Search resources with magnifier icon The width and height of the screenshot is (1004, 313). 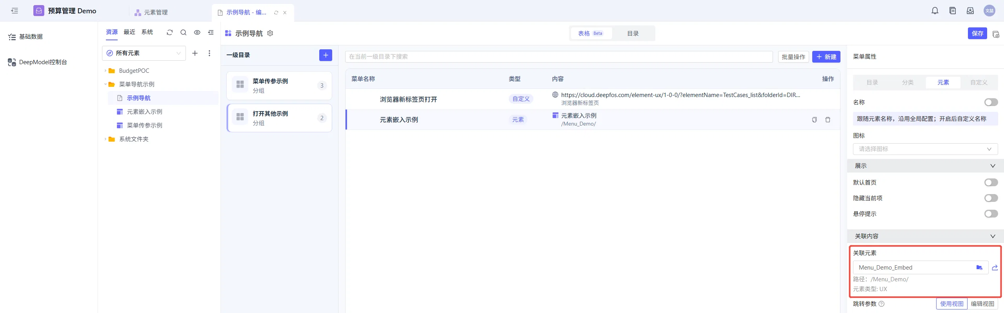pyautogui.click(x=183, y=32)
